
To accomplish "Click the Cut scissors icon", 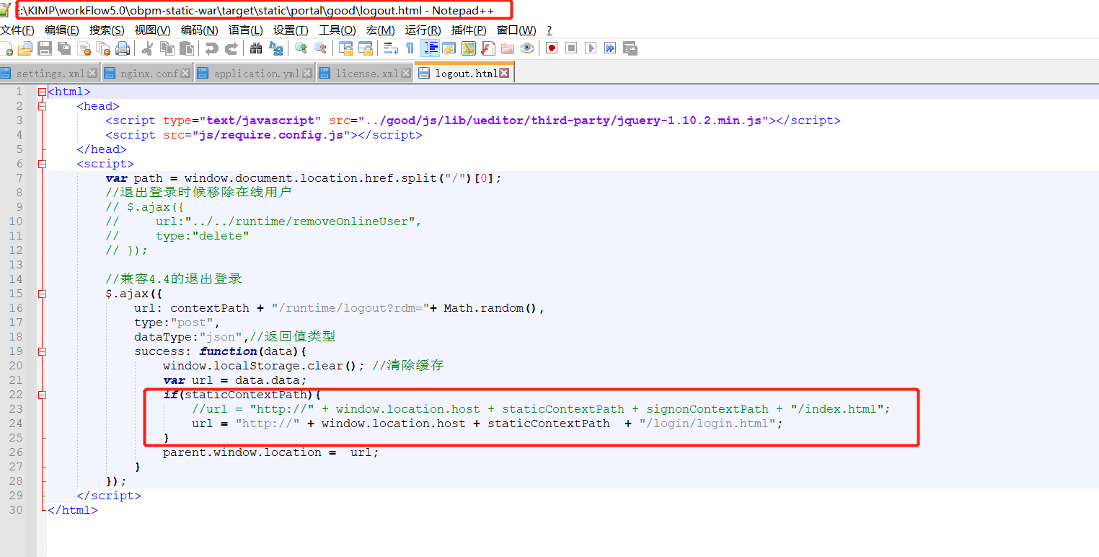I will (x=148, y=48).
